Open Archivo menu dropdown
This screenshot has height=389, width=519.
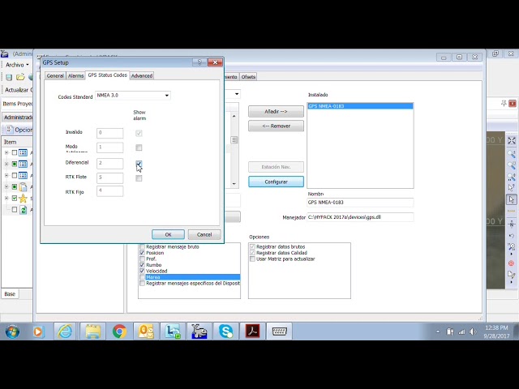coord(17,65)
